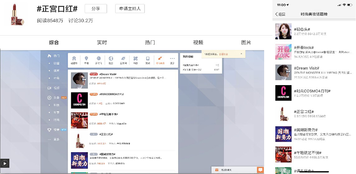
Task: Select the 科普 planet category icon
Action: (135, 58)
